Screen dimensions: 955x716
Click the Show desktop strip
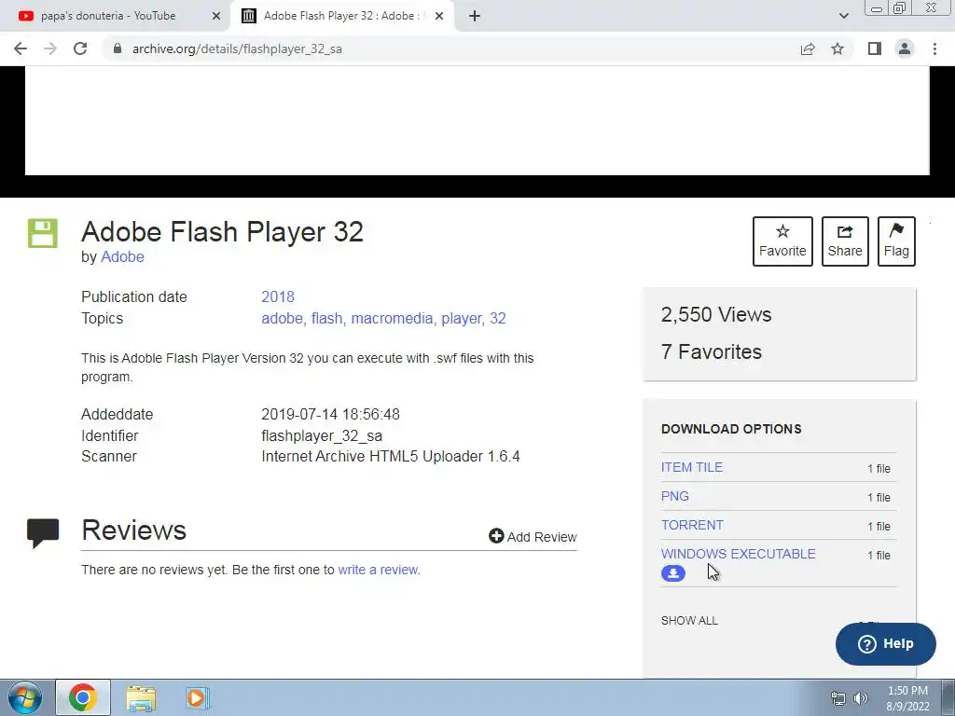click(948, 697)
